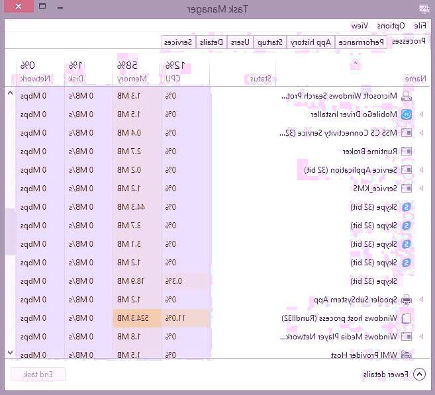Image resolution: width=435 pixels, height=395 pixels.
Task: Click the Task Manager title bar app icon
Action: [424, 9]
